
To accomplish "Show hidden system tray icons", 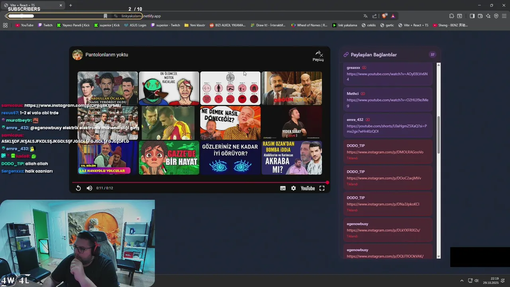I will (462, 281).
